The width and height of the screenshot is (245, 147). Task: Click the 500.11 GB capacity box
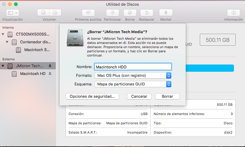(x=218, y=40)
